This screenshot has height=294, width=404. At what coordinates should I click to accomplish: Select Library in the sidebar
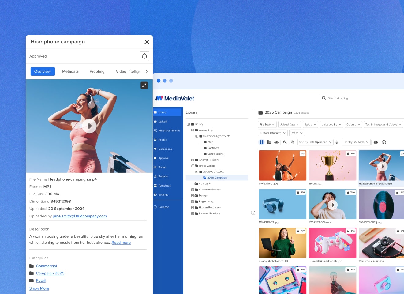(x=167, y=112)
